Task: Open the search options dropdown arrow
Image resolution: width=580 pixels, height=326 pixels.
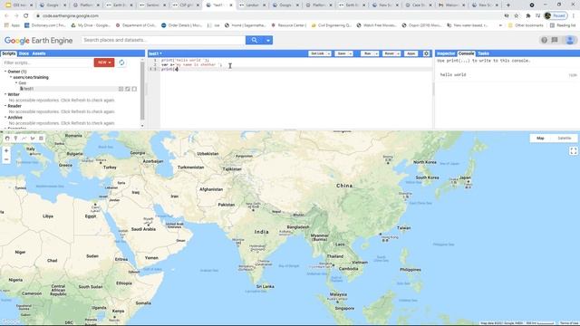Action: click(268, 40)
